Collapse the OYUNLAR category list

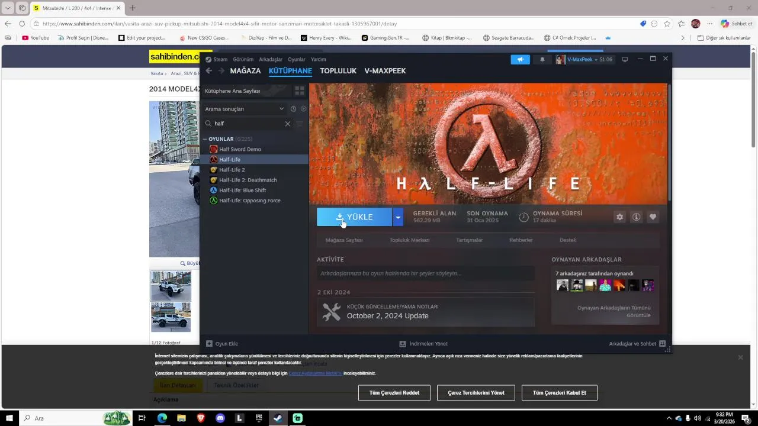205,139
